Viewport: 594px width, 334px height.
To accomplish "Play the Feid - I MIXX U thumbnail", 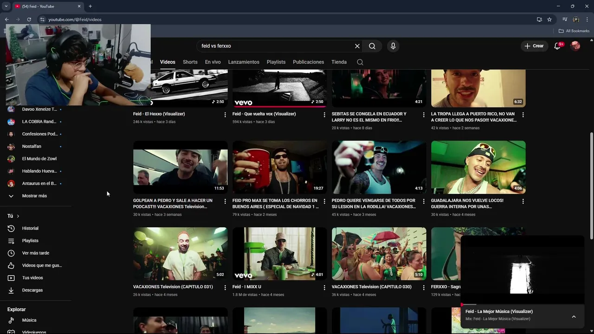I will pos(280,254).
